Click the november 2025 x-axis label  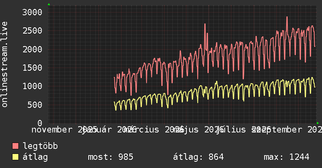click(64, 130)
